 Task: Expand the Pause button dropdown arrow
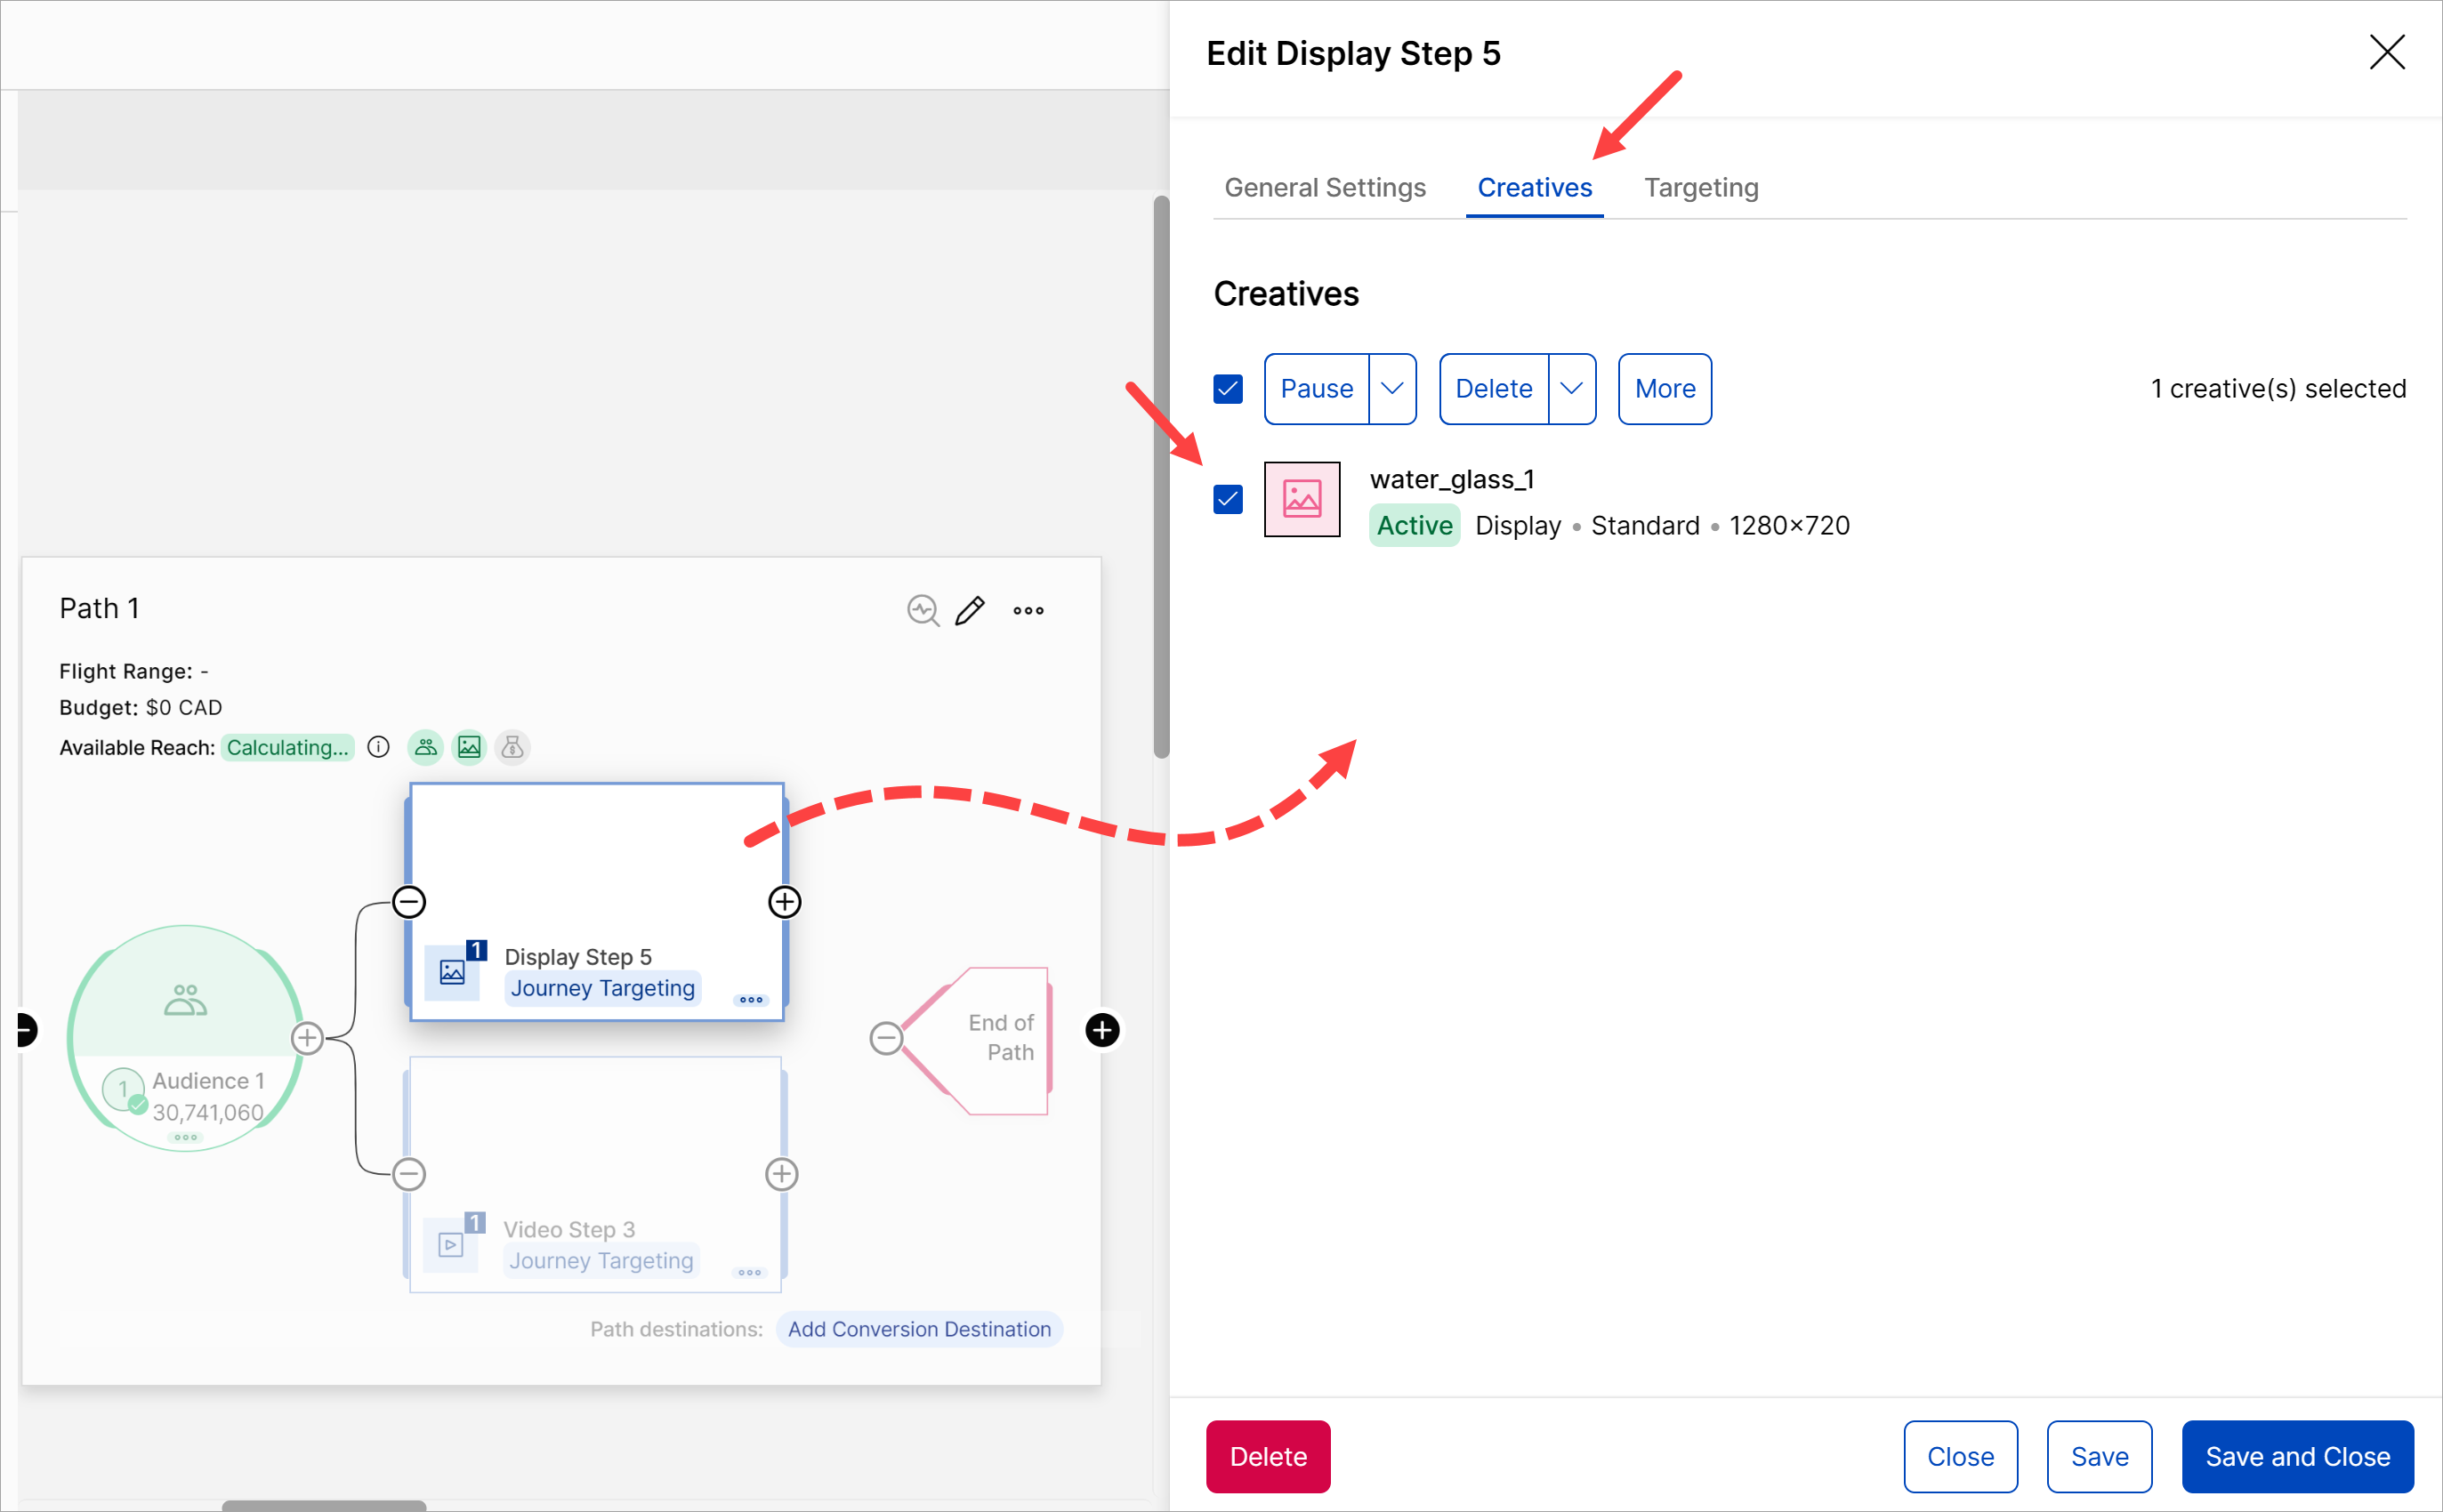coord(1391,389)
